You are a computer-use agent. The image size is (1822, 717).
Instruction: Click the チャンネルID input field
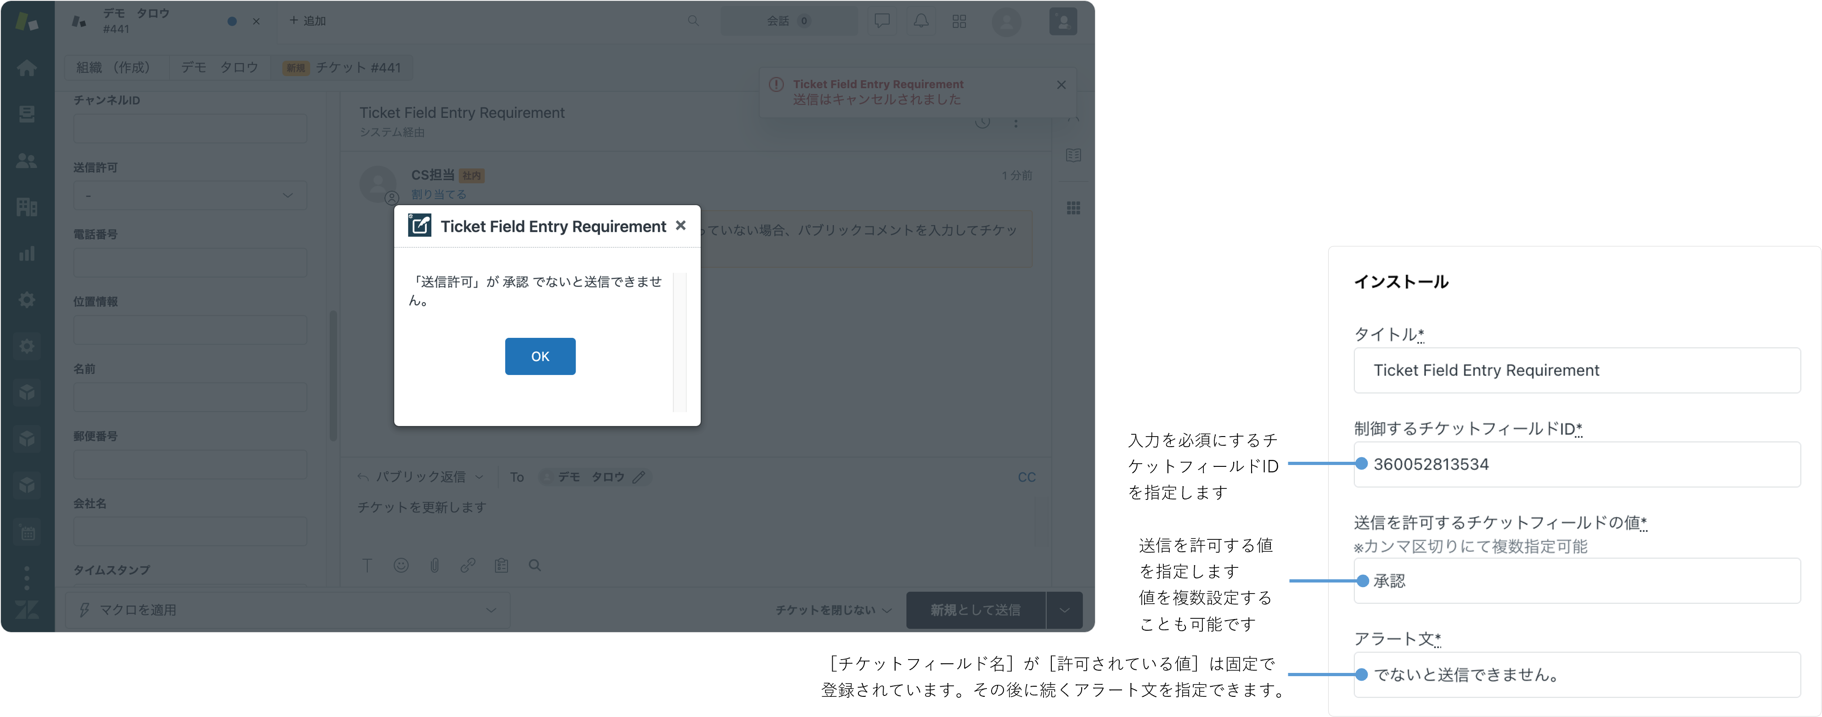pos(190,128)
